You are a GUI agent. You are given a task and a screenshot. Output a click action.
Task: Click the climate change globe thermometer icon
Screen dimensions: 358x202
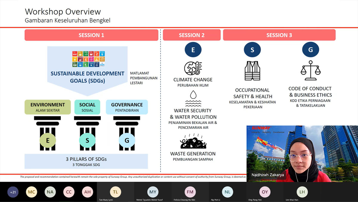coord(193,68)
